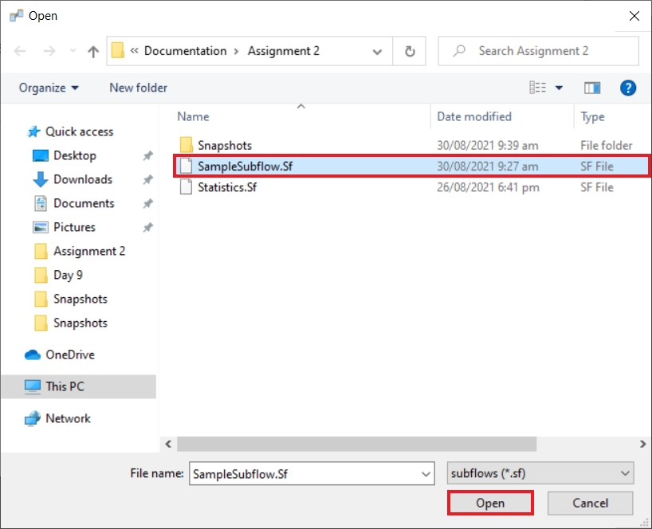
Task: Open the subflows (*.sf) file type dropdown
Action: click(540, 473)
